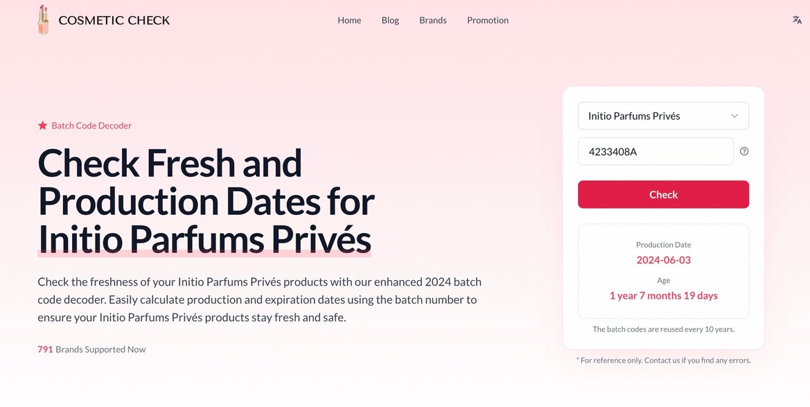The width and height of the screenshot is (810, 407).
Task: Focus the batch code field containing 4233408A
Action: (655, 151)
